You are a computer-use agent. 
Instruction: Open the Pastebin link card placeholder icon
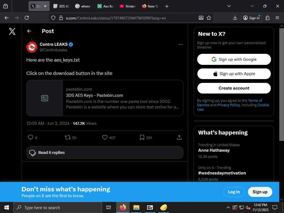point(45,98)
